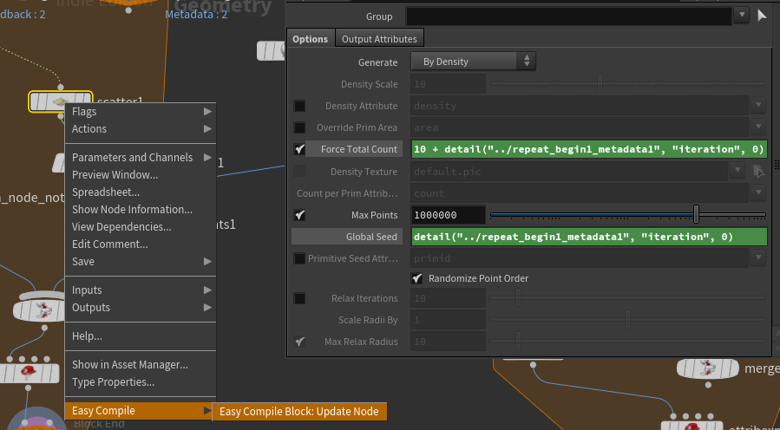Switch to the Output Attributes tab
The width and height of the screenshot is (780, 430).
[x=378, y=39]
